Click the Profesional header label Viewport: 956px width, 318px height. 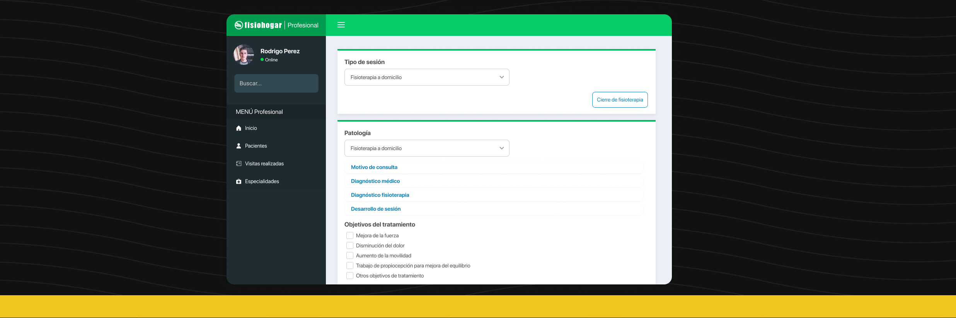coord(303,25)
